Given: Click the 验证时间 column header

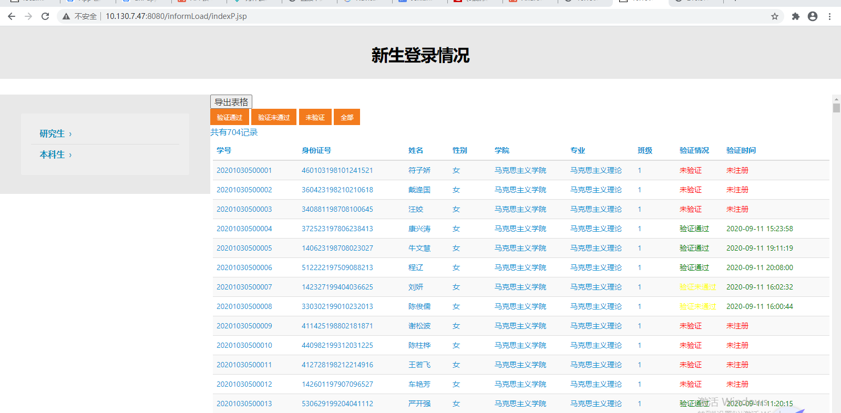Looking at the screenshot, I should pyautogui.click(x=741, y=150).
